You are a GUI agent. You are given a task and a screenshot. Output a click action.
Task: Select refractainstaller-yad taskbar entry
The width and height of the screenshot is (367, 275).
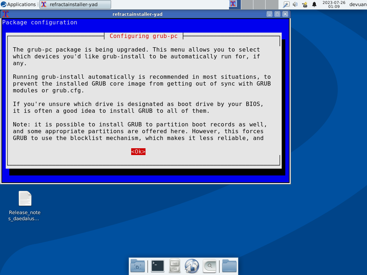pyautogui.click(x=75, y=4)
